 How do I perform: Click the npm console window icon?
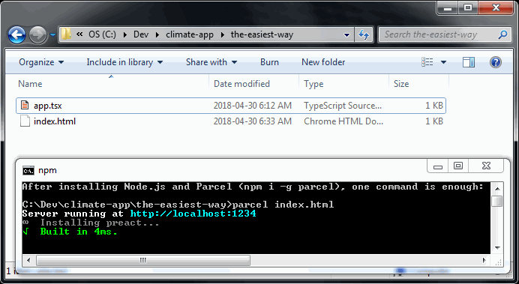click(x=28, y=171)
